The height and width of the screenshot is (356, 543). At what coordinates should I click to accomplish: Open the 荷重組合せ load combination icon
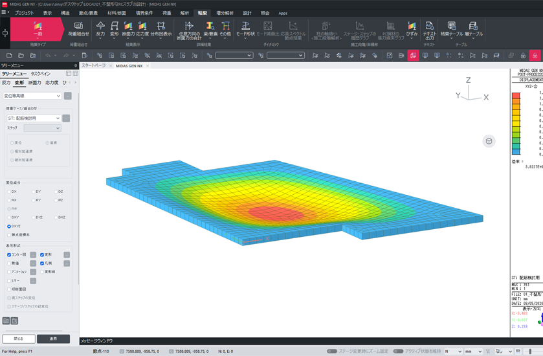[78, 28]
